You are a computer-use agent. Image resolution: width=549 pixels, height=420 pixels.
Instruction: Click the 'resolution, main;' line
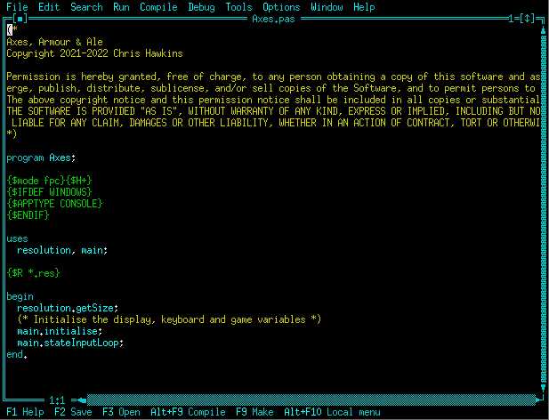pyautogui.click(x=62, y=250)
